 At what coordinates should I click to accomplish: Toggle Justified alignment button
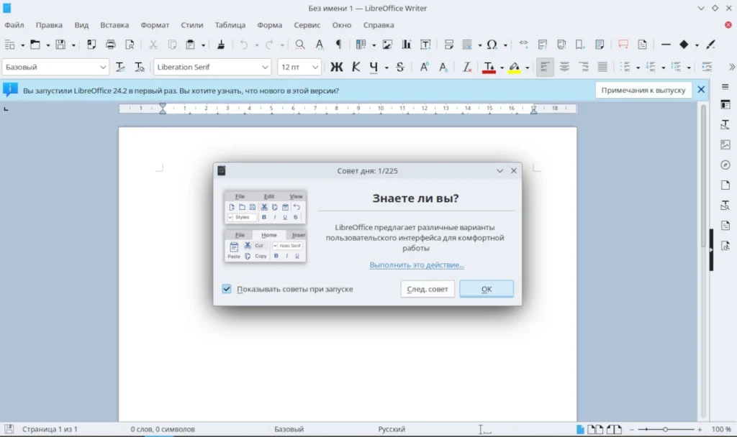pyautogui.click(x=602, y=67)
